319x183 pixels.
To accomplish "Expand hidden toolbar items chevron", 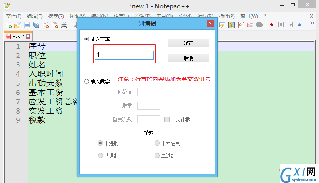I will [312, 23].
